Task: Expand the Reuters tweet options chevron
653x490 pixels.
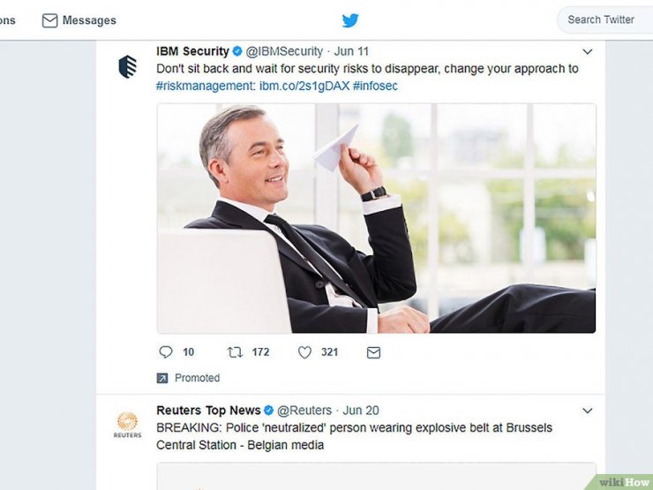Action: coord(587,411)
